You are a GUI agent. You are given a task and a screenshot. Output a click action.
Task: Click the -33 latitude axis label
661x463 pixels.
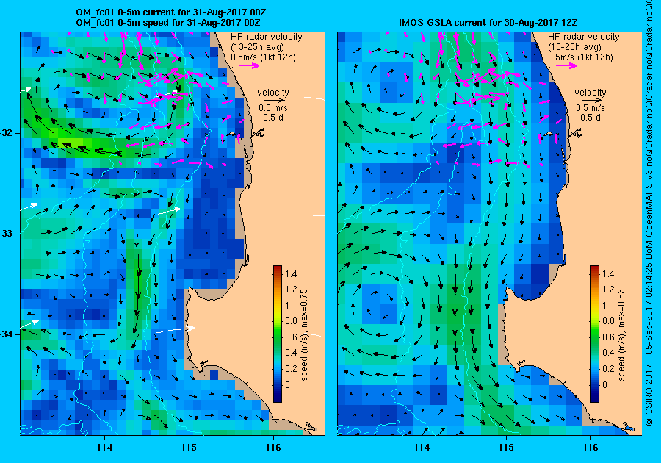7,234
